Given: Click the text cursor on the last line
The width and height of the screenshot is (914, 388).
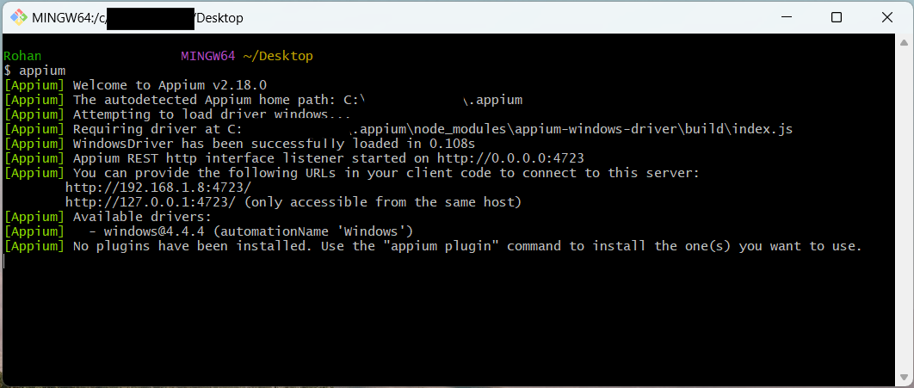Looking at the screenshot, I should (x=5, y=261).
